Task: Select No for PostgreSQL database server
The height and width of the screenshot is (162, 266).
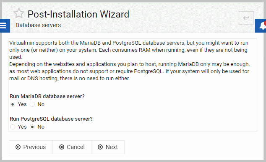Action: [x=32, y=127]
